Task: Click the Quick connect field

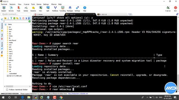Action: tap(16, 14)
